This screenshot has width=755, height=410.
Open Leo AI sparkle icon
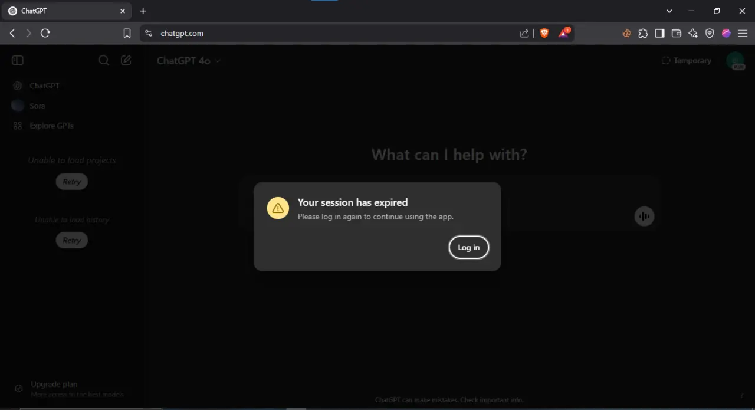click(693, 34)
